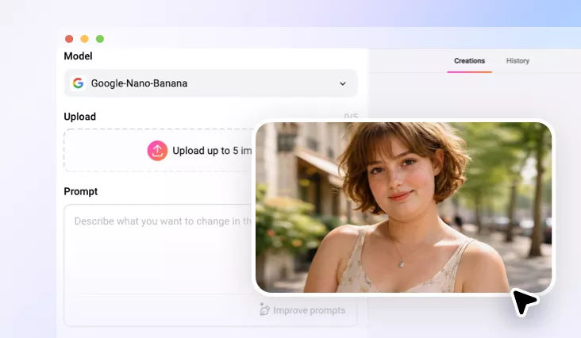
Task: Click the Model section label
Action: tap(79, 56)
